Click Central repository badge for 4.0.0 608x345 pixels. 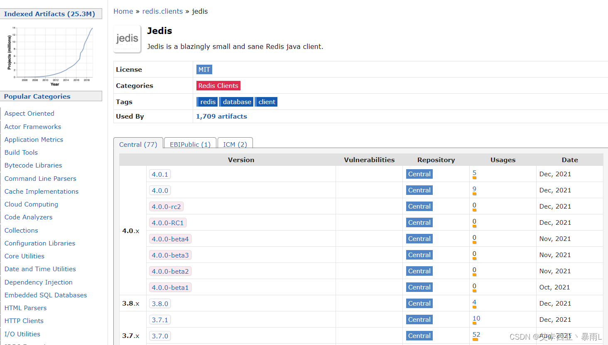click(419, 190)
